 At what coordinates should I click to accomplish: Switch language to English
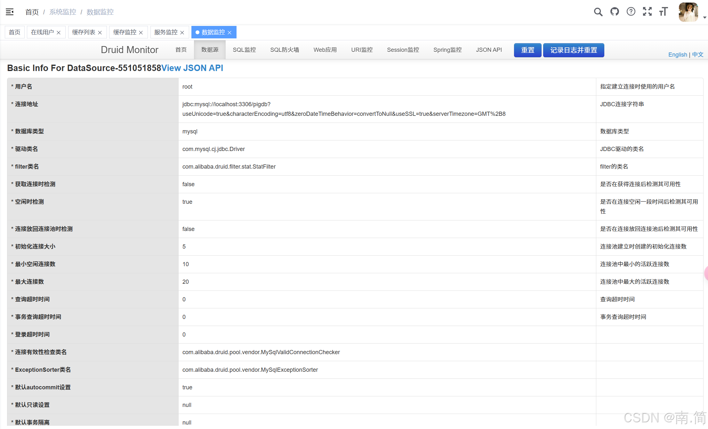click(x=677, y=55)
